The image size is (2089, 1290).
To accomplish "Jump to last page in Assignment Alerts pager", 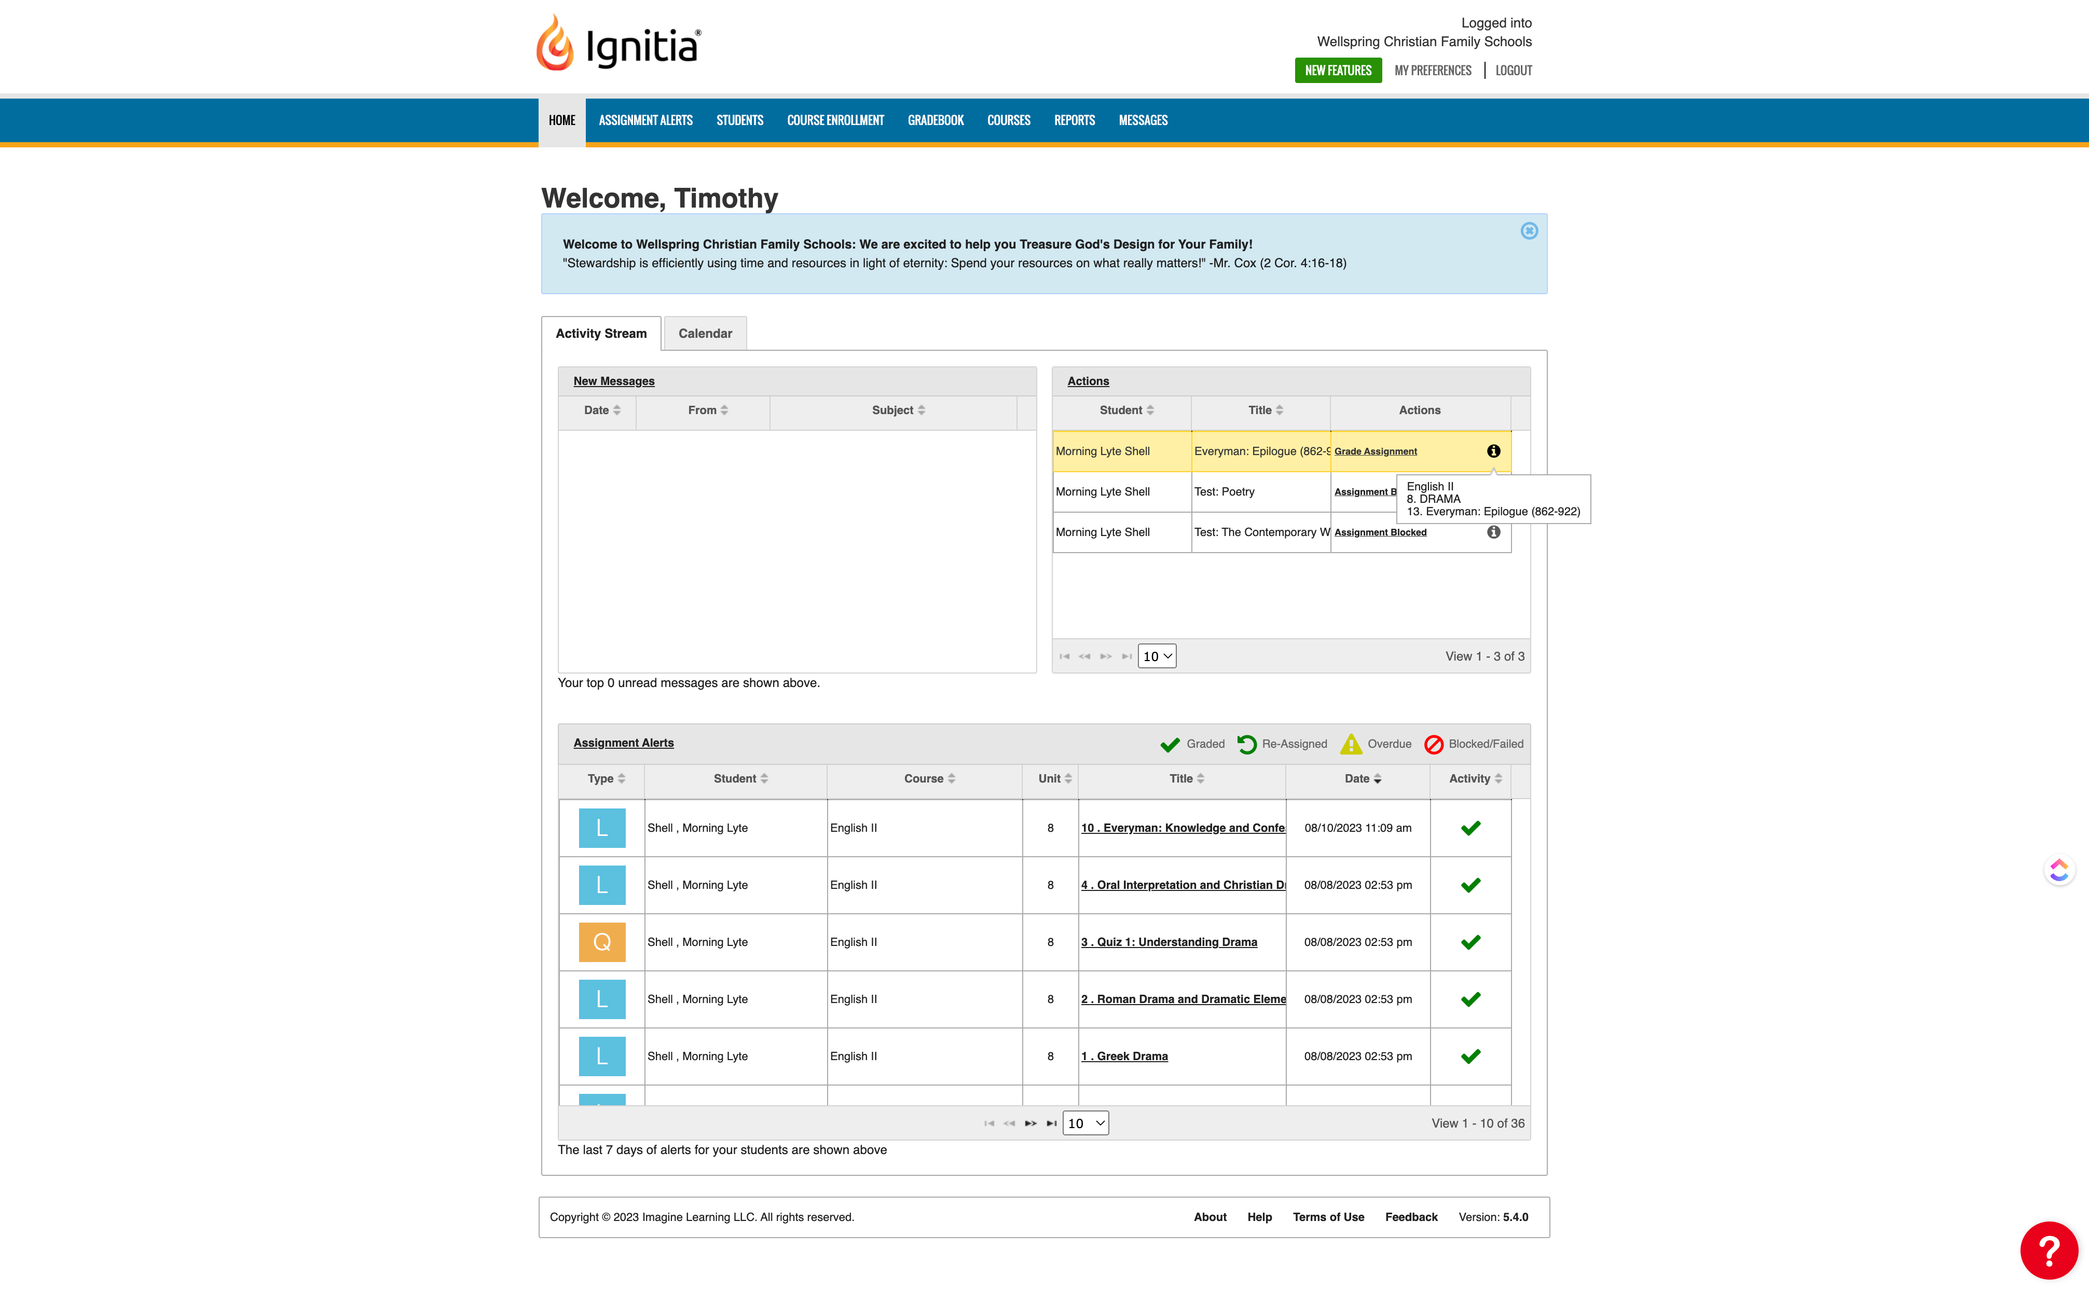I will click(x=1052, y=1123).
